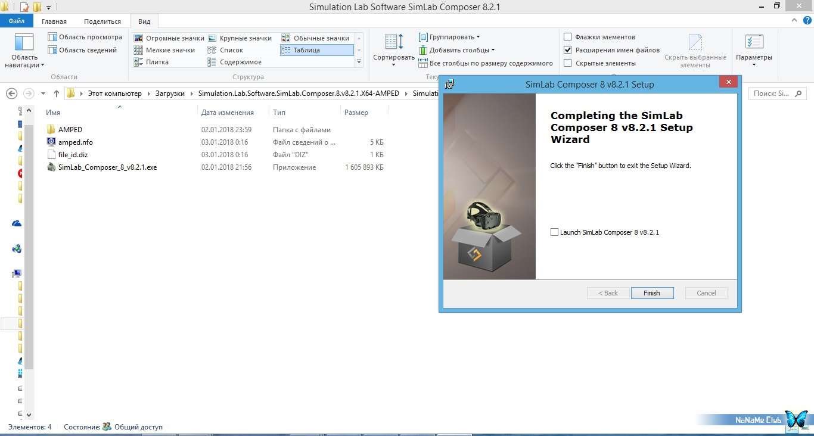Enable Launch SimLab Composer 8 v8.2.1 checkbox

[555, 232]
